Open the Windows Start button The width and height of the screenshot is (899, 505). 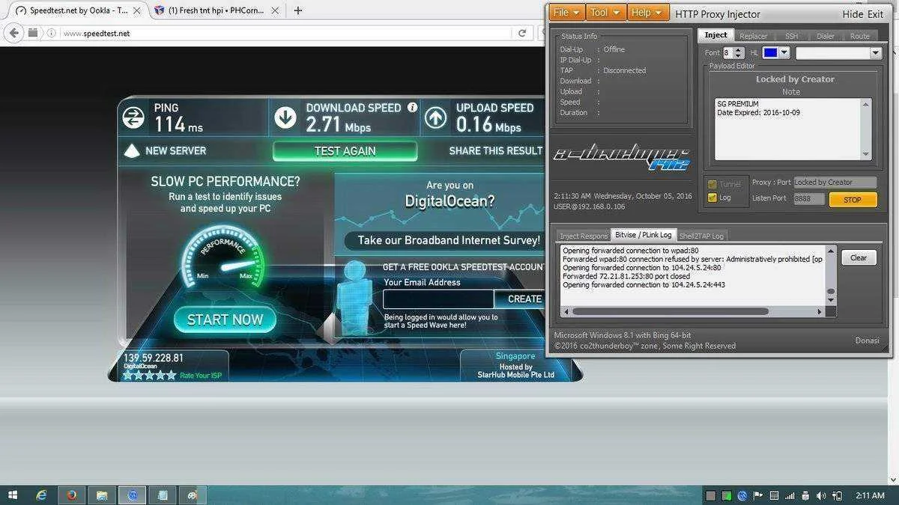coord(13,495)
